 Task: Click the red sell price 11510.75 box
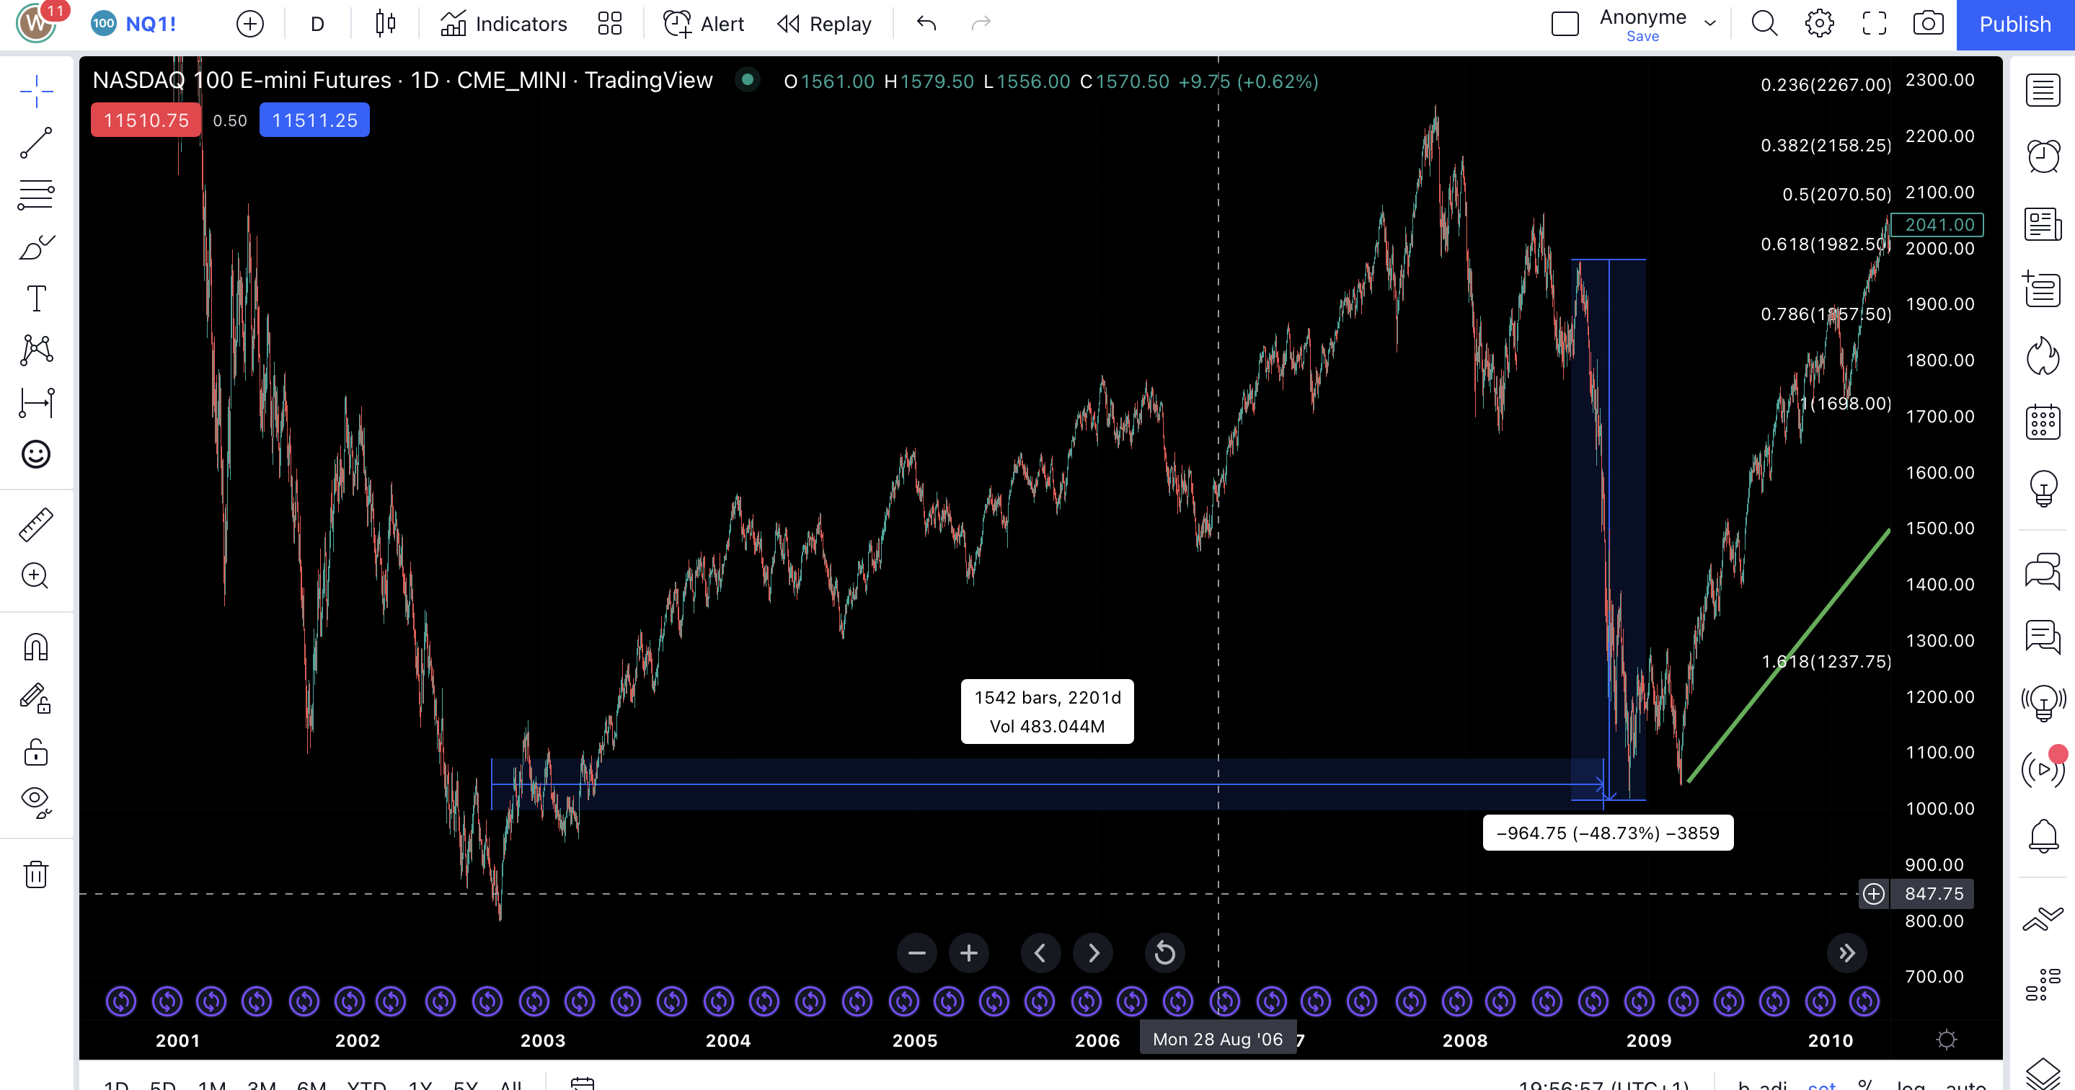tap(146, 120)
